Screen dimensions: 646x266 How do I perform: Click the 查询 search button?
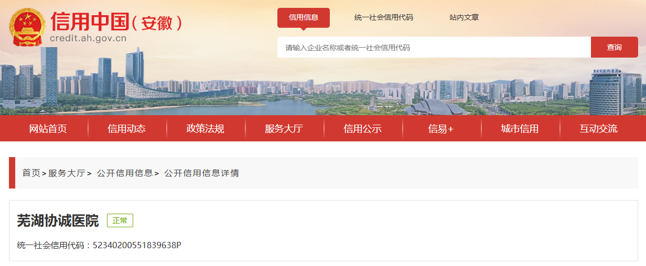615,47
